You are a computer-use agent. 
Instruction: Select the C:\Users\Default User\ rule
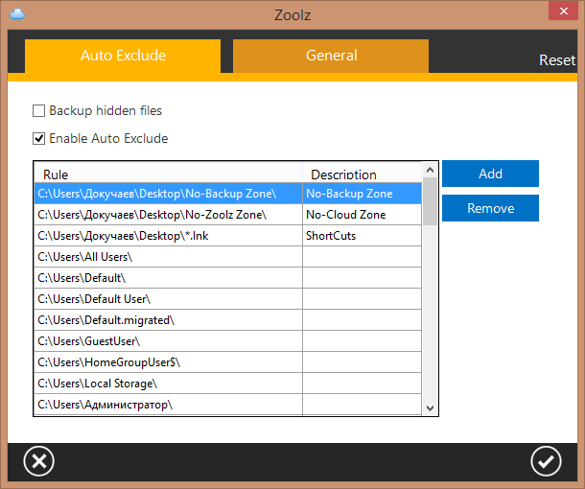click(x=168, y=299)
